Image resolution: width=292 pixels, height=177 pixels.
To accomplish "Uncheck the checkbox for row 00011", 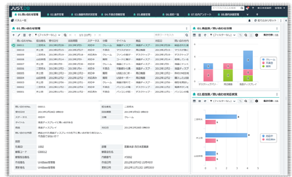I will point(14,45).
